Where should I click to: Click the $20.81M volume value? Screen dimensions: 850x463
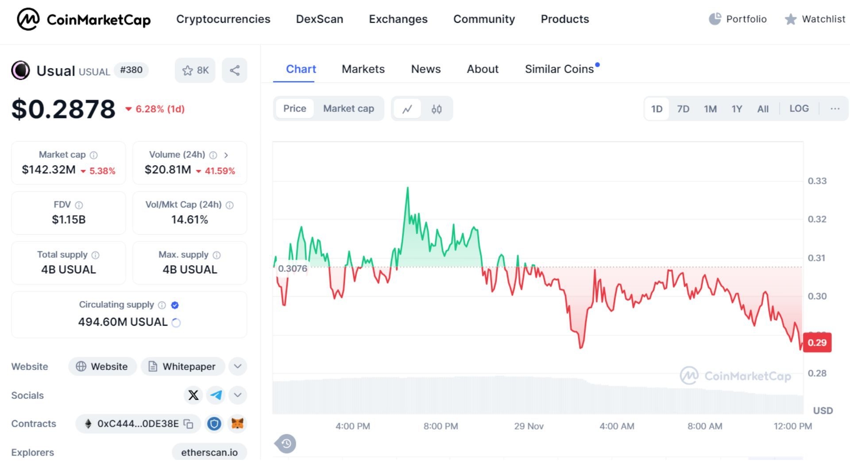tap(168, 170)
